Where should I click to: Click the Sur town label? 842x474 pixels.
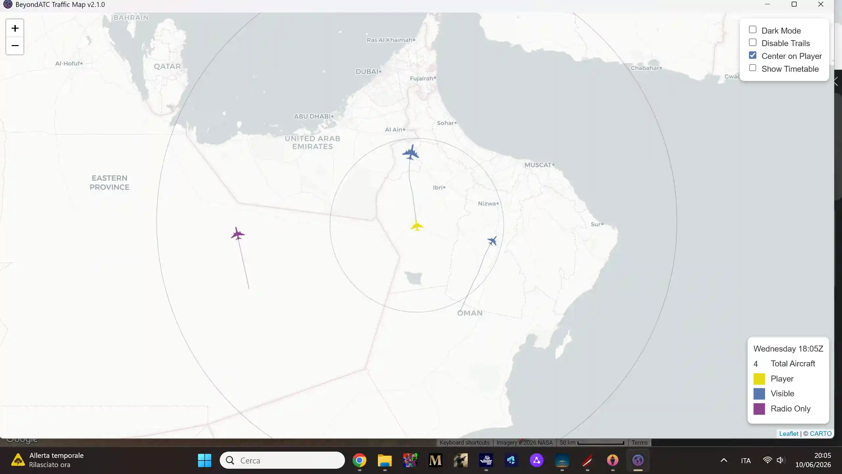(596, 224)
